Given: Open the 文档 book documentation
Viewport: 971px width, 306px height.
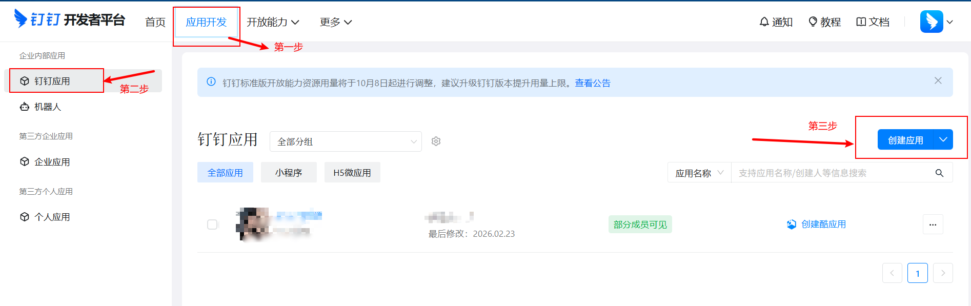Looking at the screenshot, I should pyautogui.click(x=873, y=22).
